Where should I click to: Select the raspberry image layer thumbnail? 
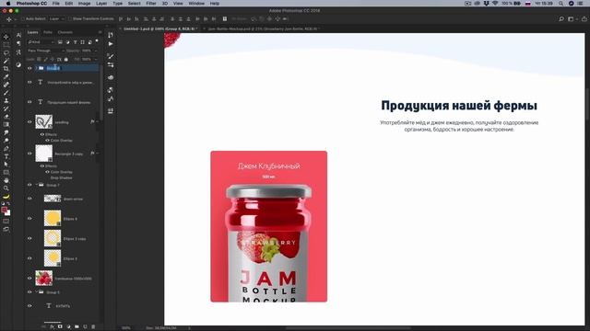pyautogui.click(x=43, y=279)
